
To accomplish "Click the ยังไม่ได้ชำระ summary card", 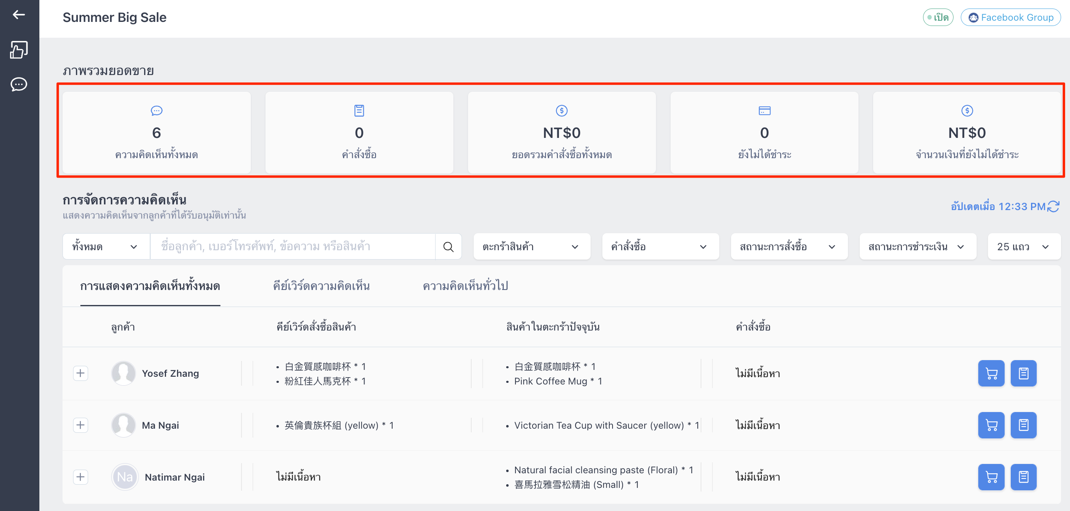I will tap(764, 133).
